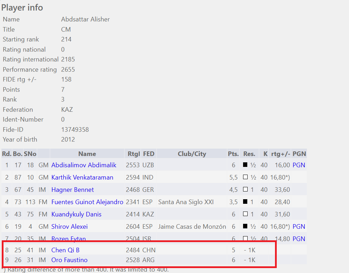Click the white piece square for Kuandykuly Danis row
Screen dimensions: 349x273
click(x=245, y=214)
